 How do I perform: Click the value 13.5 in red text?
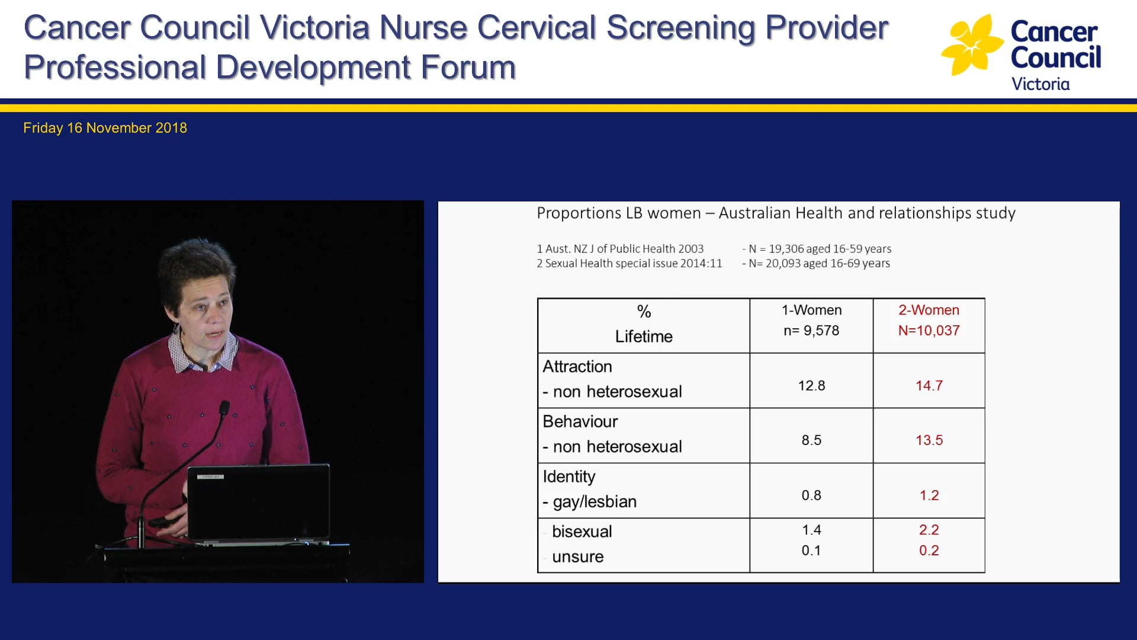(x=929, y=440)
